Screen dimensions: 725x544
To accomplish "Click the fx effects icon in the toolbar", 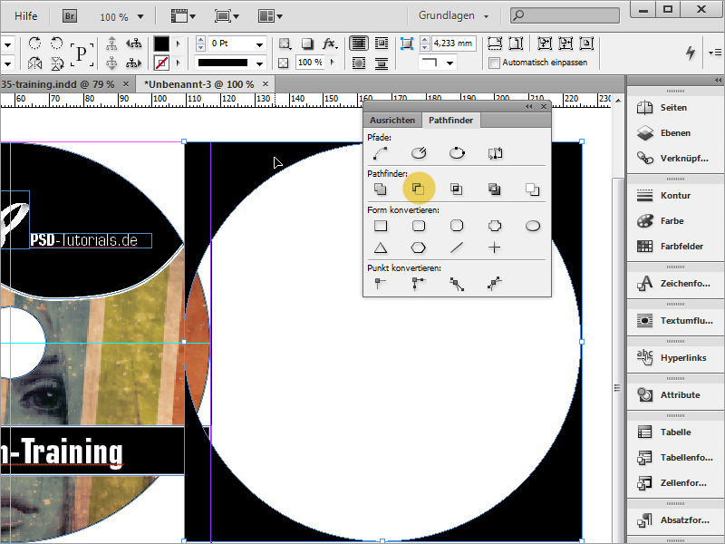I will tap(330, 43).
